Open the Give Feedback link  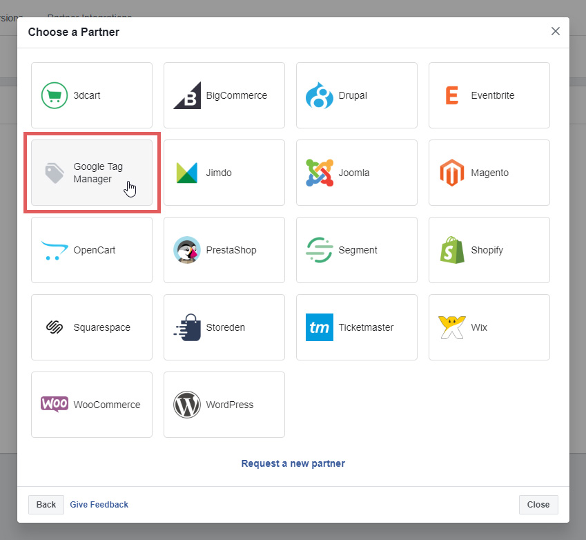pos(99,505)
